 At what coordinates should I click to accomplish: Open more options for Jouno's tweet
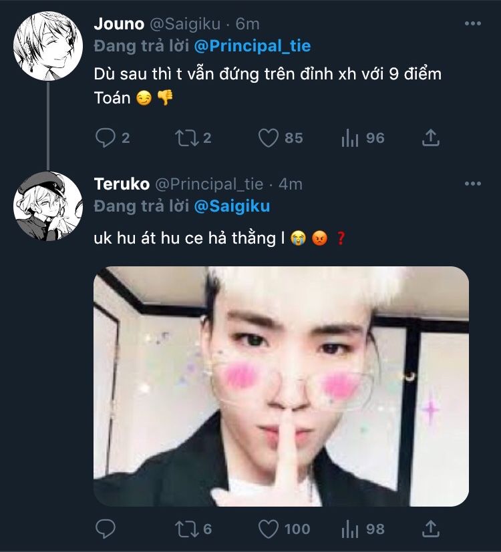[472, 24]
